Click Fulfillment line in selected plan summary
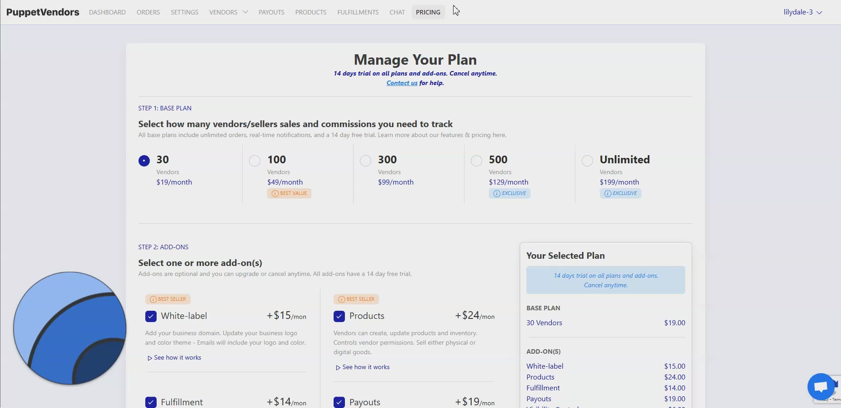Viewport: 841px width, 408px height. (x=606, y=388)
